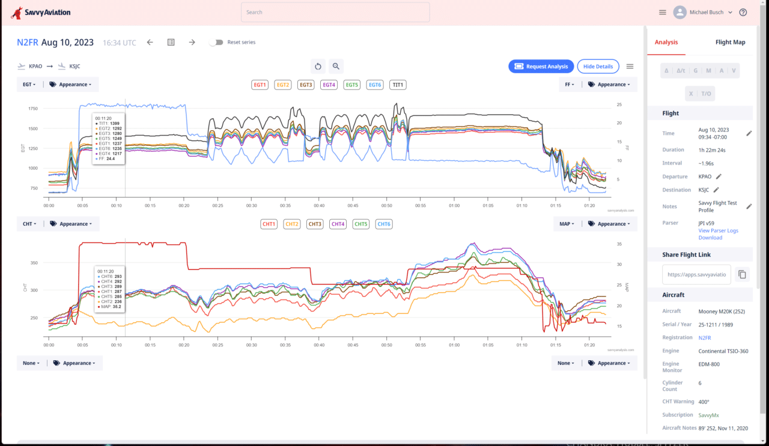Image resolution: width=769 pixels, height=446 pixels.
Task: Edit the flight Notes pencil icon
Action: click(749, 206)
